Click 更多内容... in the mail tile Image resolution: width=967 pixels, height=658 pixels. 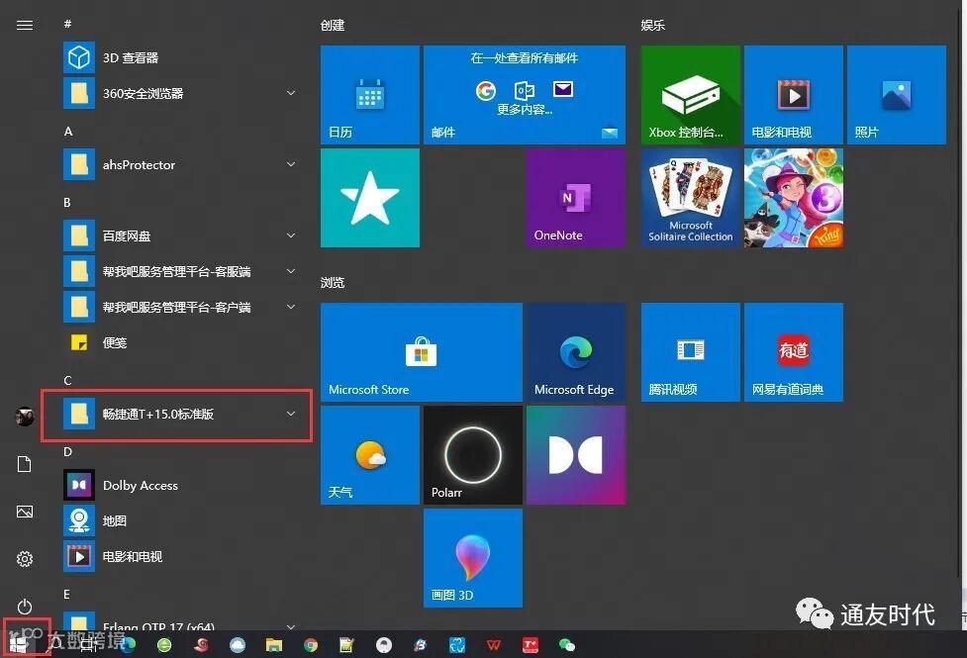pyautogui.click(x=525, y=110)
